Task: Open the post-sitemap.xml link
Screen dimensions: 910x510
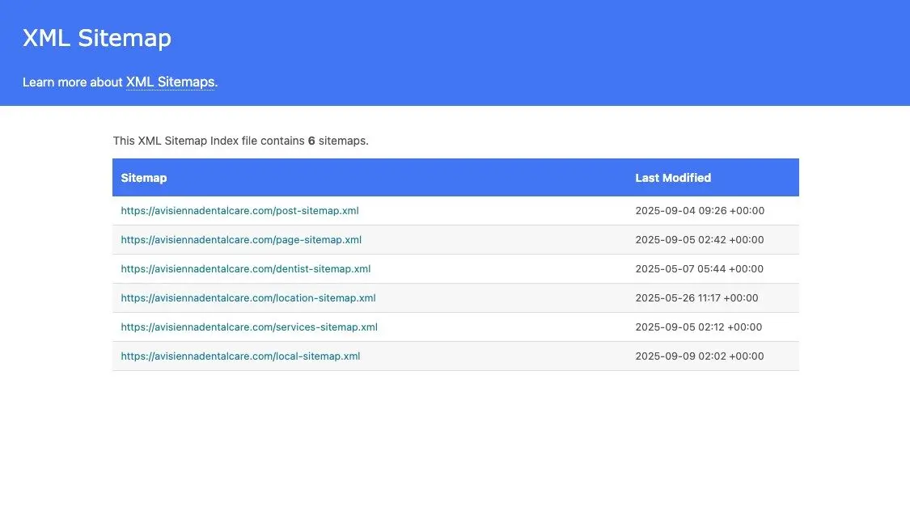Action: tap(239, 211)
